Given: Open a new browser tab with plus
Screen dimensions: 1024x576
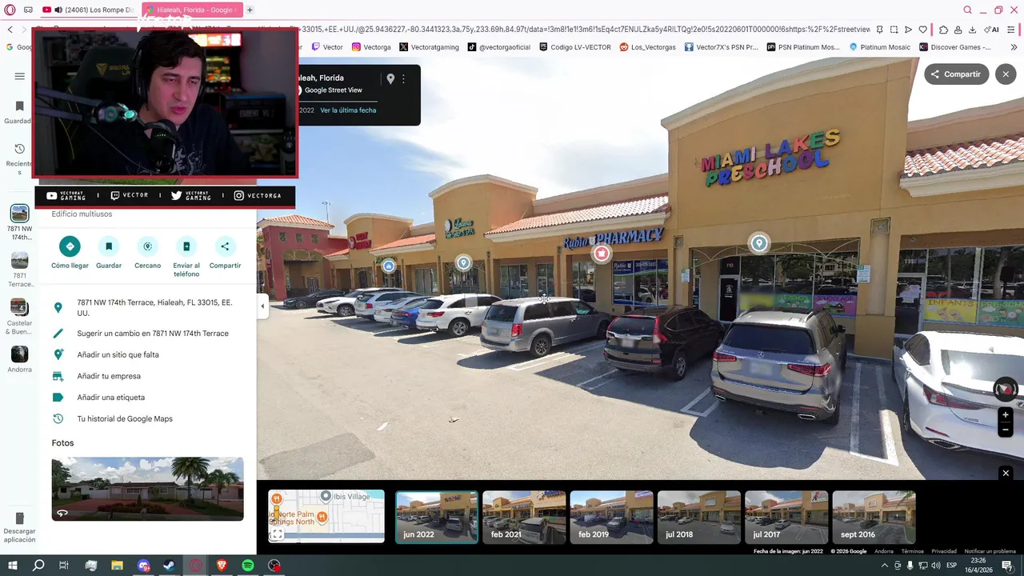Looking at the screenshot, I should (250, 10).
